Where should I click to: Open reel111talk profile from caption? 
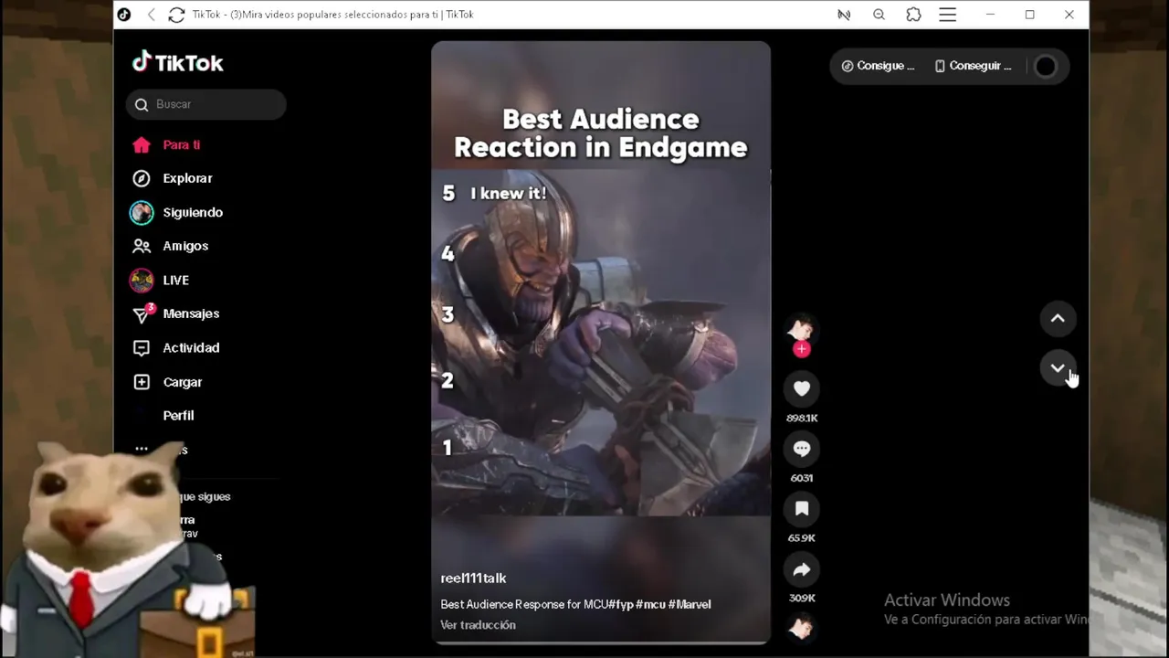coord(473,578)
